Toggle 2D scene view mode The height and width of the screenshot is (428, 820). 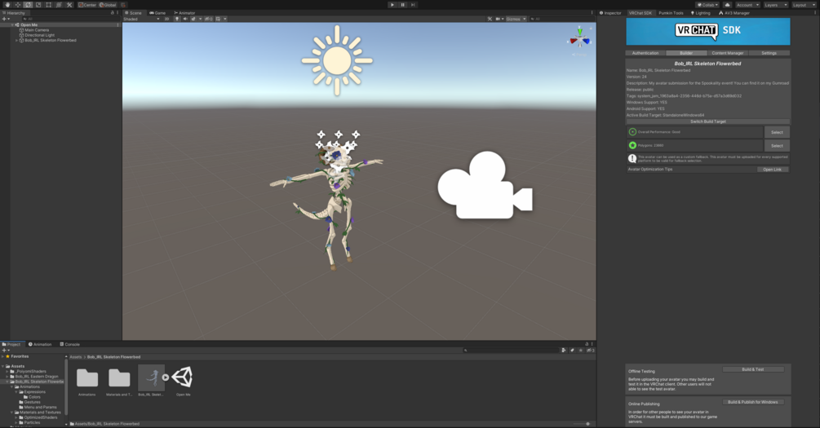(166, 19)
